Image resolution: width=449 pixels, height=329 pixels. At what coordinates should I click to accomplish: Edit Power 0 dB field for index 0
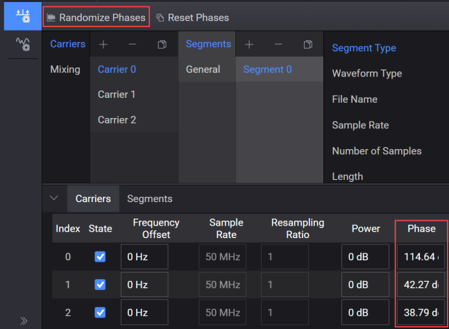(365, 257)
